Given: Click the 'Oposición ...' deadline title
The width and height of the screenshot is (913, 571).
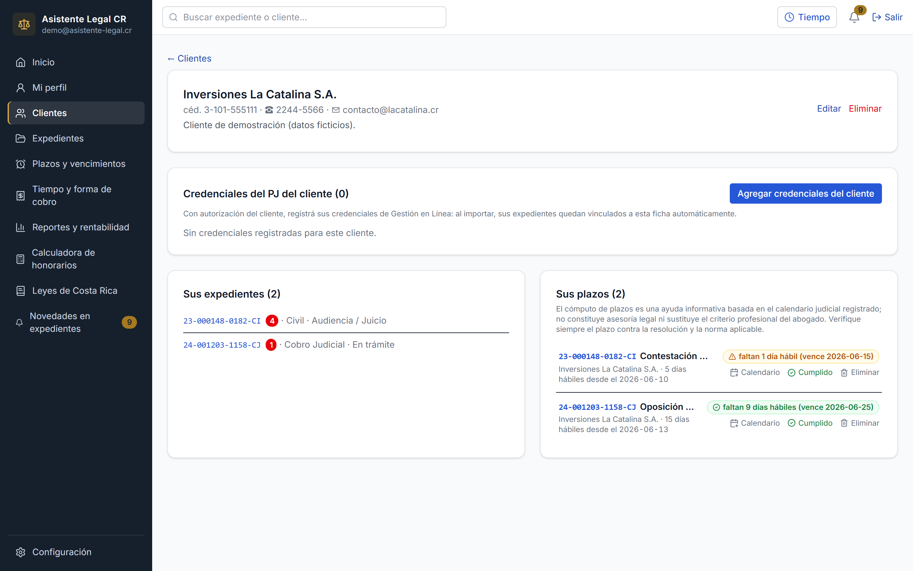Looking at the screenshot, I should click(x=667, y=407).
